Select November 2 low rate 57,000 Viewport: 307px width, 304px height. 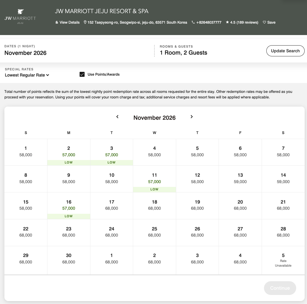point(69,152)
